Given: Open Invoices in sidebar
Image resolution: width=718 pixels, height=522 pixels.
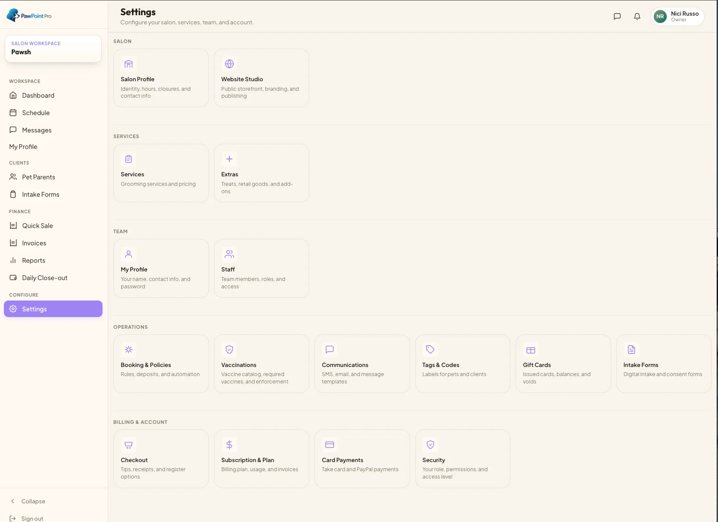Looking at the screenshot, I should (53, 243).
